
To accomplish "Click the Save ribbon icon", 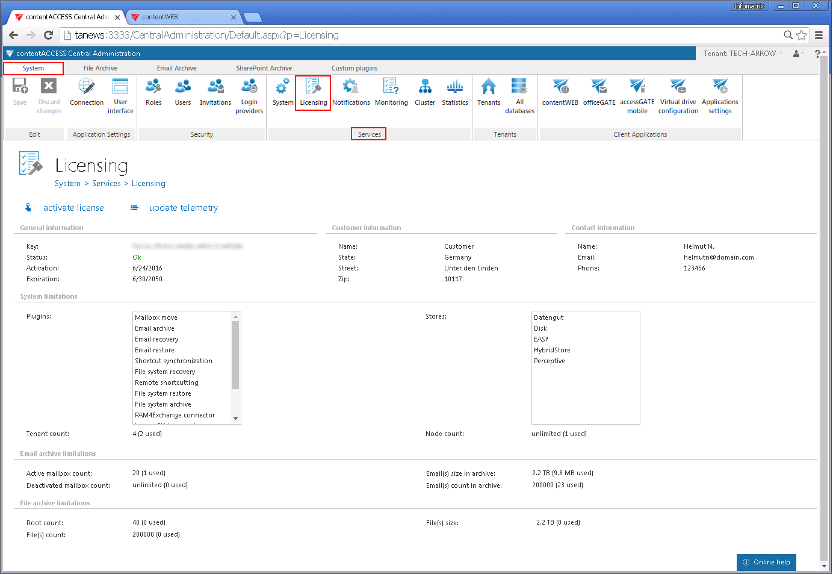I will click(x=20, y=92).
